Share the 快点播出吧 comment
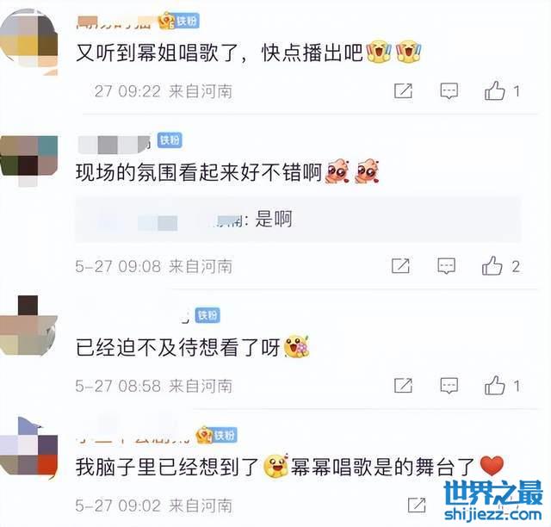The width and height of the screenshot is (551, 527). click(x=403, y=91)
